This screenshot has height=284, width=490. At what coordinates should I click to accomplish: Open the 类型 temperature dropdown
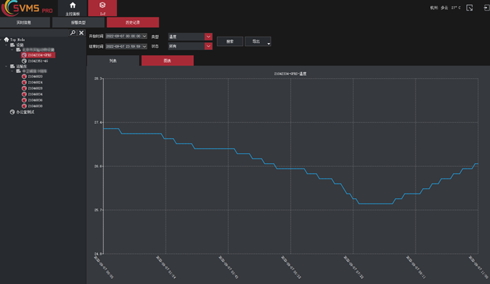(209, 37)
